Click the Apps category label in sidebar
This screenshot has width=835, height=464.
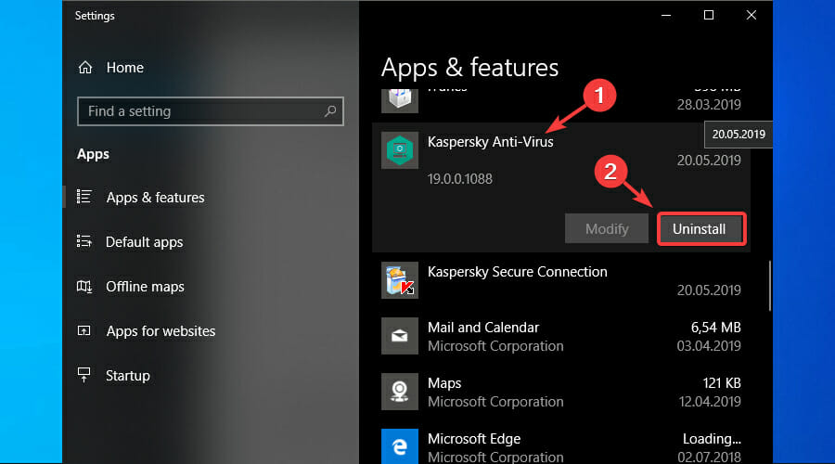click(93, 154)
